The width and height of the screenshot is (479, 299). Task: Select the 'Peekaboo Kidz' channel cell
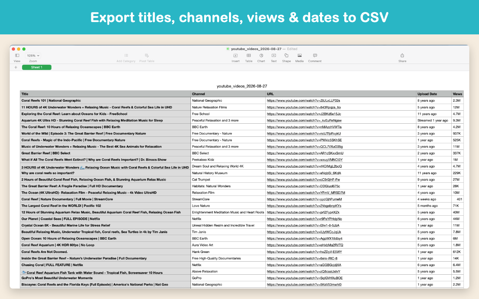(x=228, y=160)
